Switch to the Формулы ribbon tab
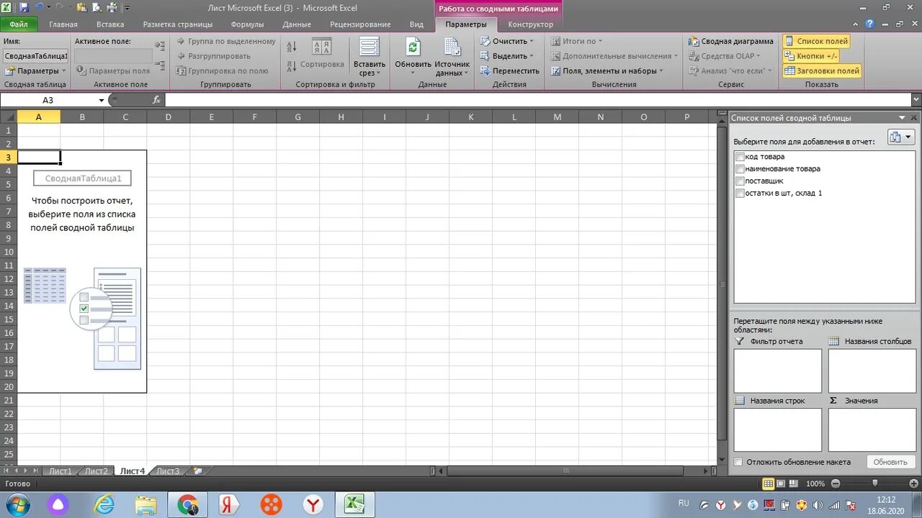Viewport: 922px width, 518px height. pyautogui.click(x=247, y=24)
